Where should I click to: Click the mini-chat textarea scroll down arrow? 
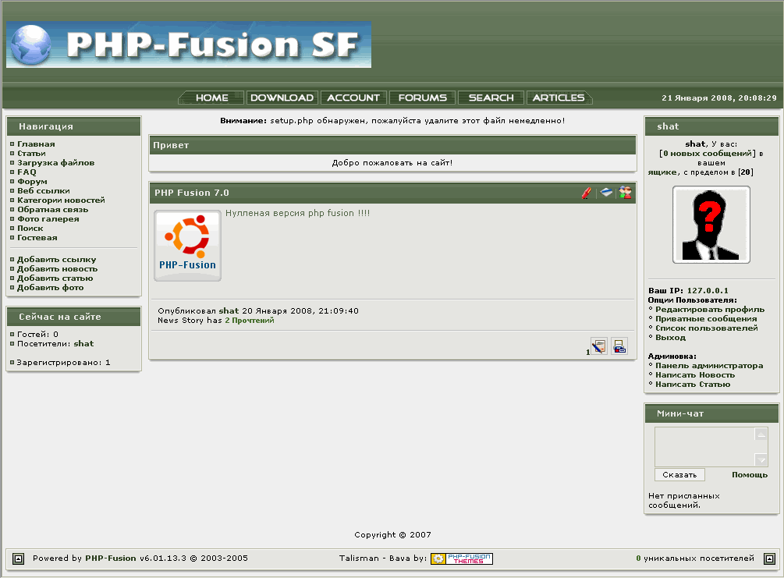(761, 460)
